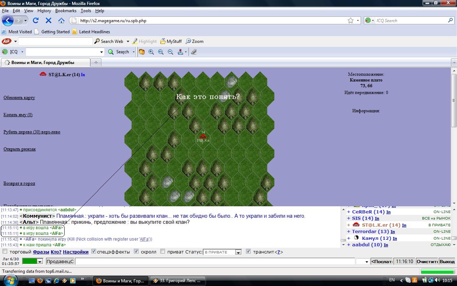Reload the current page

pos(36,20)
